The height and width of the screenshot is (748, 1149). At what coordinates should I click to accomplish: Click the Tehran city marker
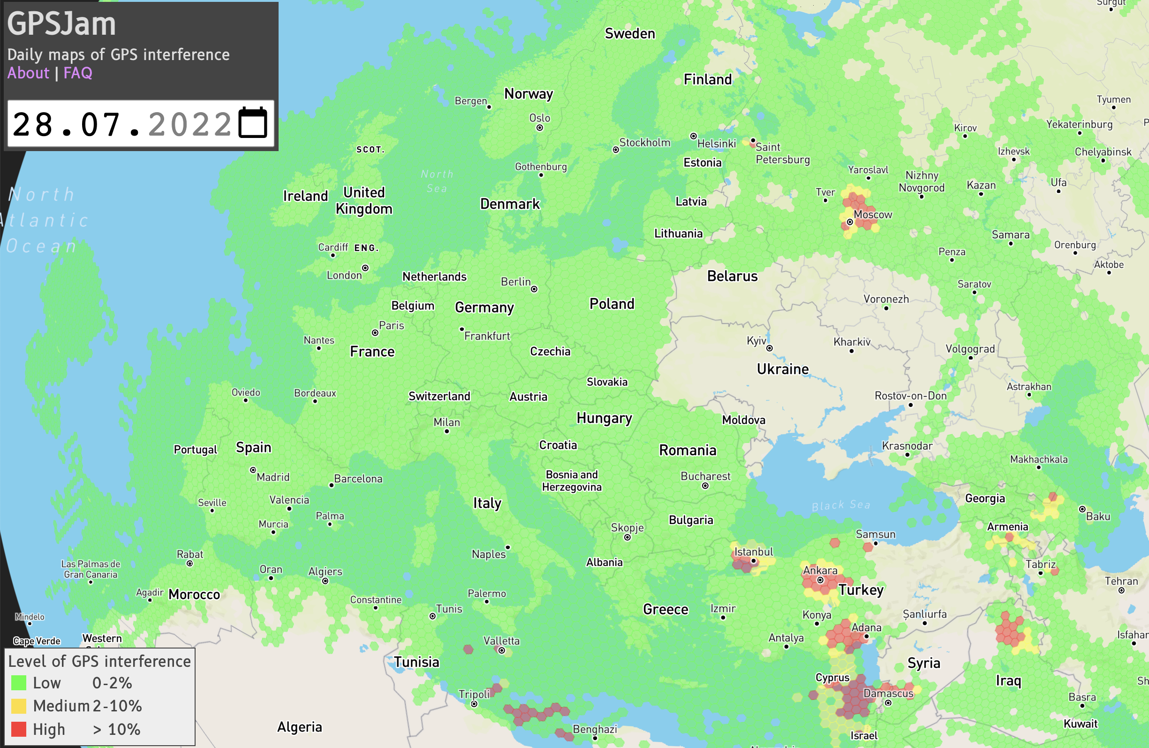pos(1121,590)
